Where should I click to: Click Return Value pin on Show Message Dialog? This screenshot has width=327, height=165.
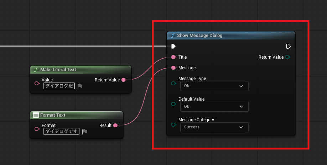[287, 57]
